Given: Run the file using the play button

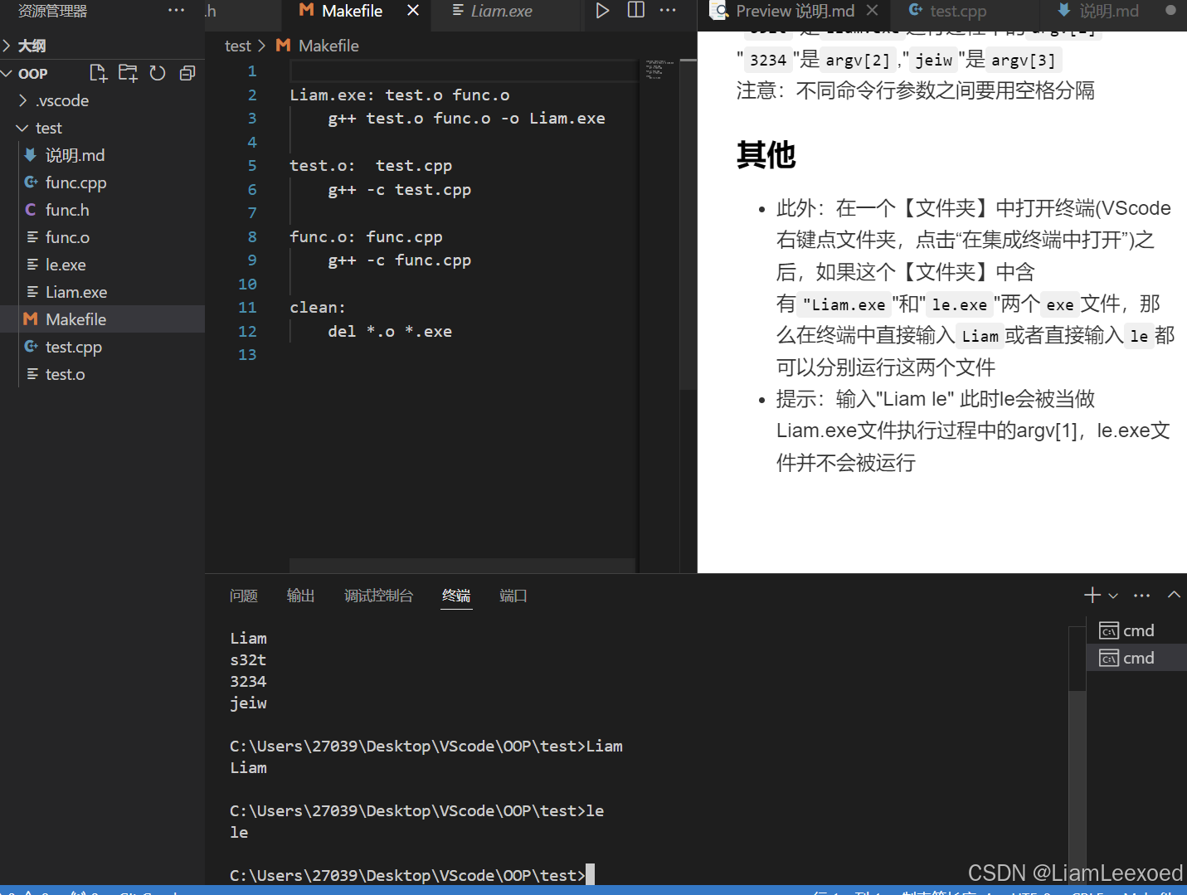Looking at the screenshot, I should 601,10.
